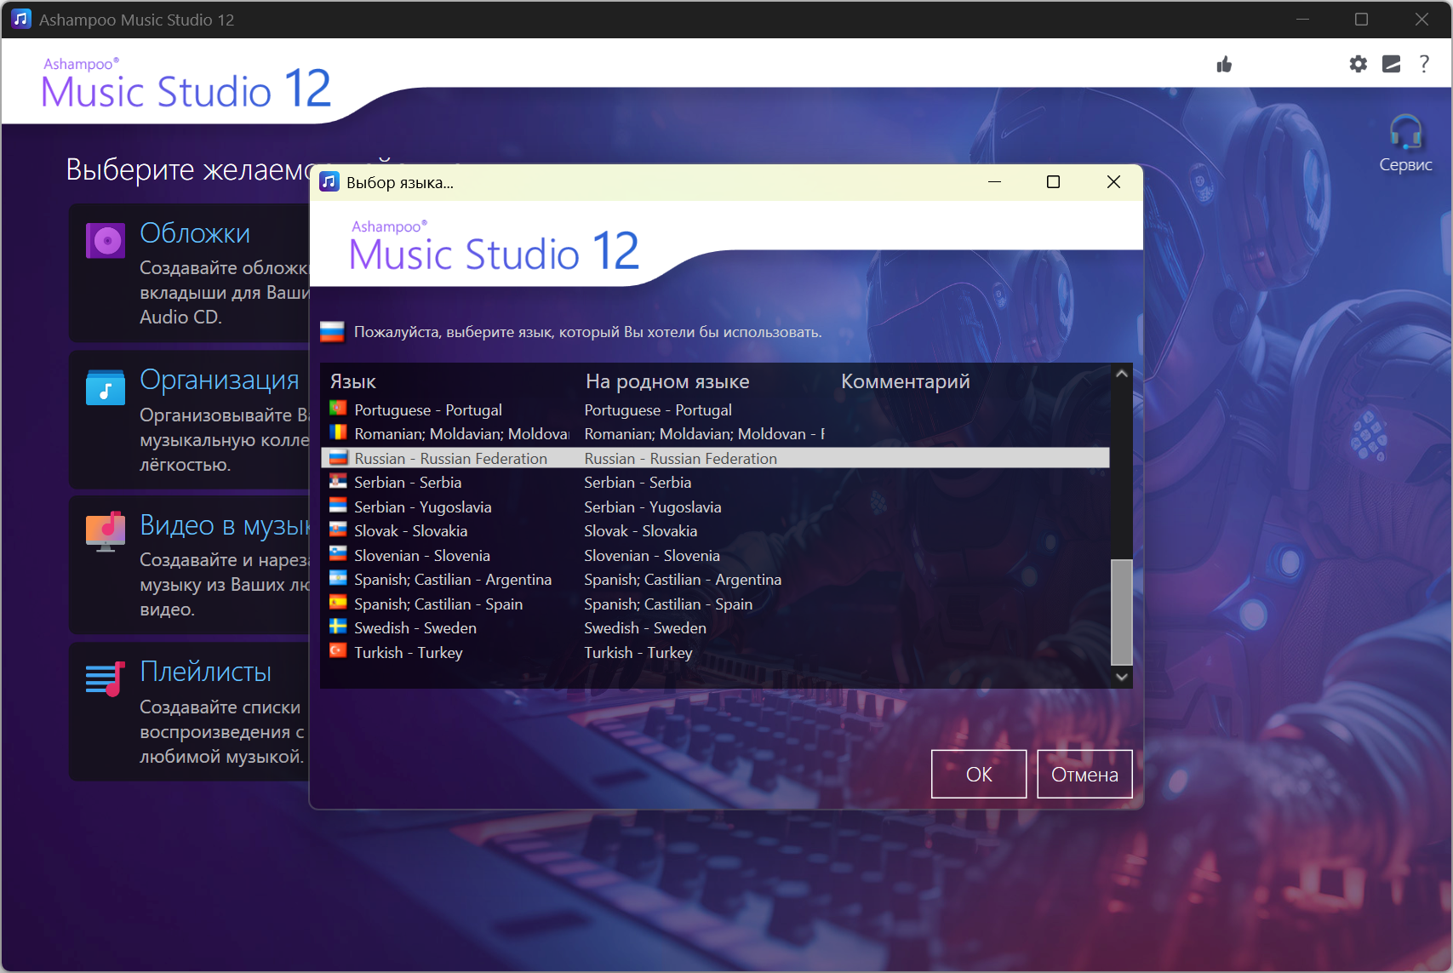Open the Организация module title
Image resolution: width=1453 pixels, height=973 pixels.
(x=220, y=379)
